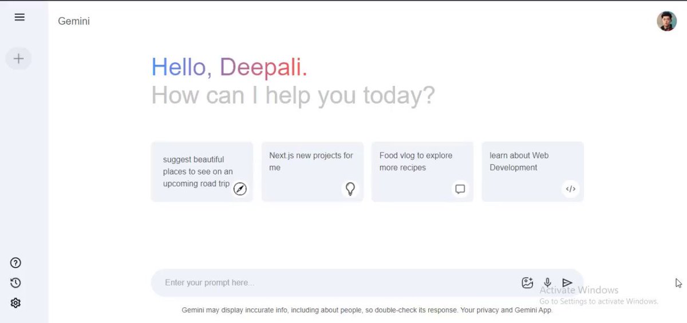Image resolution: width=687 pixels, height=323 pixels.
Task: Open the hamburger menu in sidebar
Action: pyautogui.click(x=19, y=17)
